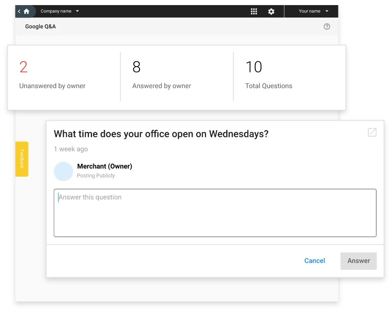Open the apps grid launcher

point(254,11)
